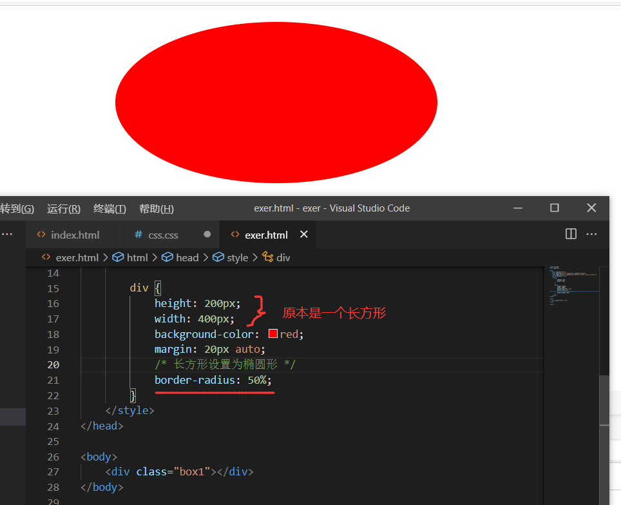
Task: Open the 转到(G) menu
Action: tap(17, 208)
